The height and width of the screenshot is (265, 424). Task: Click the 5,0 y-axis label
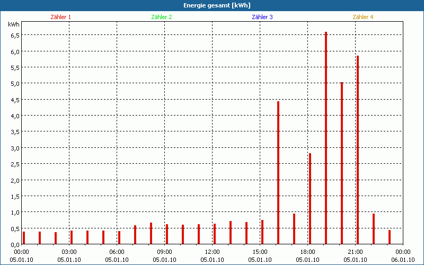point(15,84)
